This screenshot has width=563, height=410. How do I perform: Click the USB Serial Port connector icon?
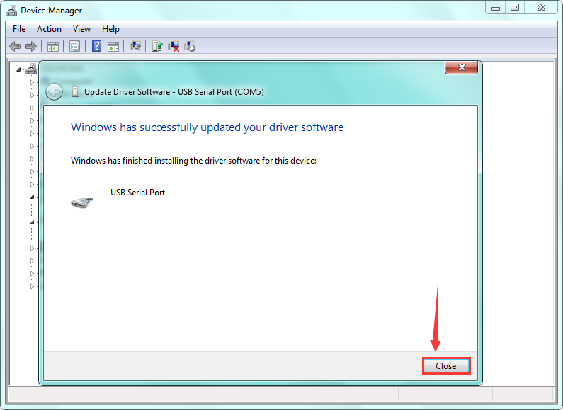82,203
